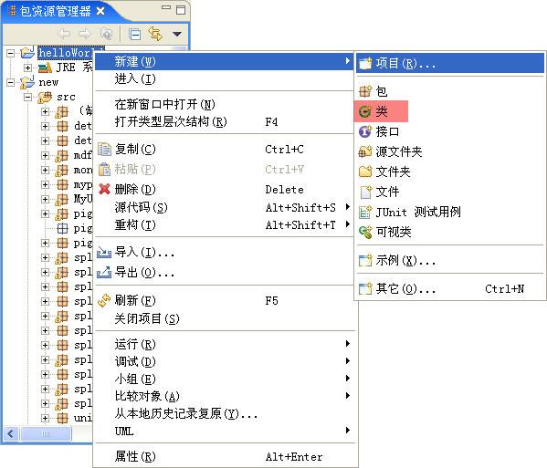
Task: Collapse the src folder node
Action: [27, 97]
